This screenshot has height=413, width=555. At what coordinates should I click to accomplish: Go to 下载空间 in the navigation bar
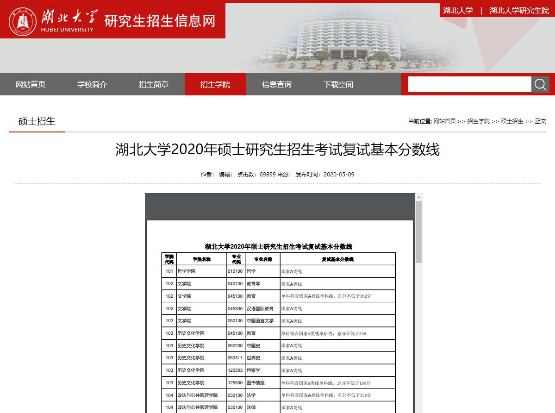pyautogui.click(x=338, y=84)
